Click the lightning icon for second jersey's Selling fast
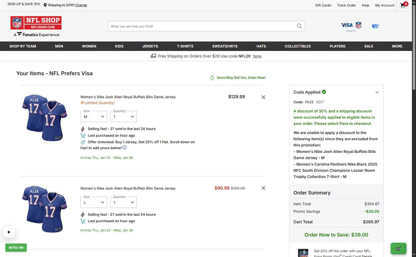 83,215
